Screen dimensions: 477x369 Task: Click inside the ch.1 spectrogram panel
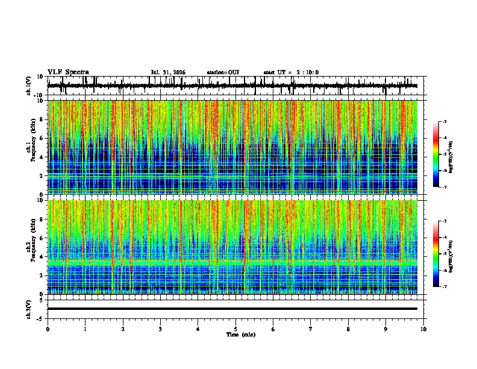[232, 147]
